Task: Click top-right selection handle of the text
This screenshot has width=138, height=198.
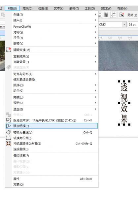Action: point(129,81)
